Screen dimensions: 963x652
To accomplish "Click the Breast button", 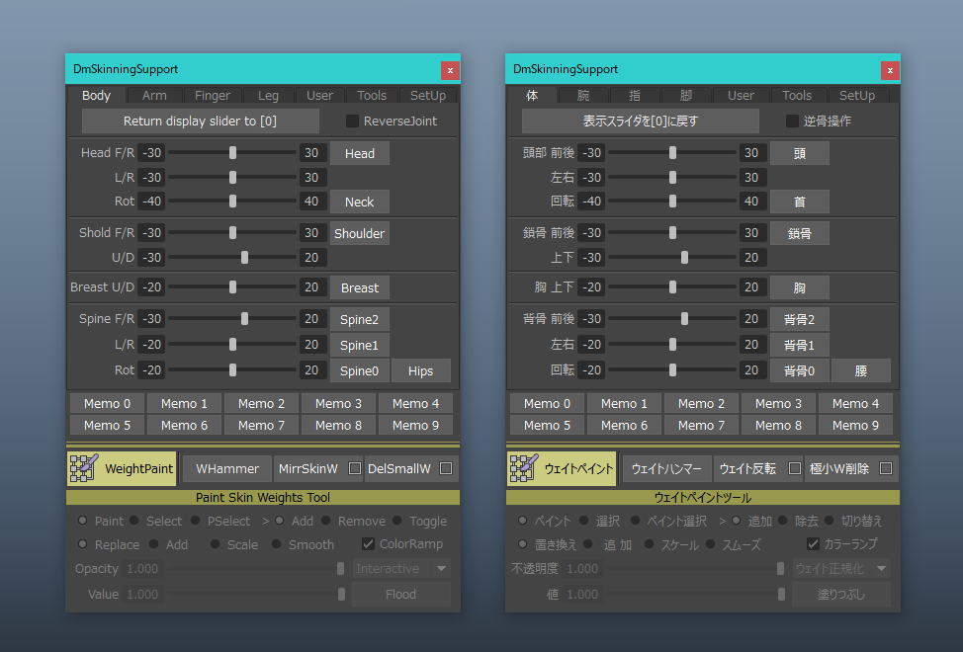I will coord(359,287).
